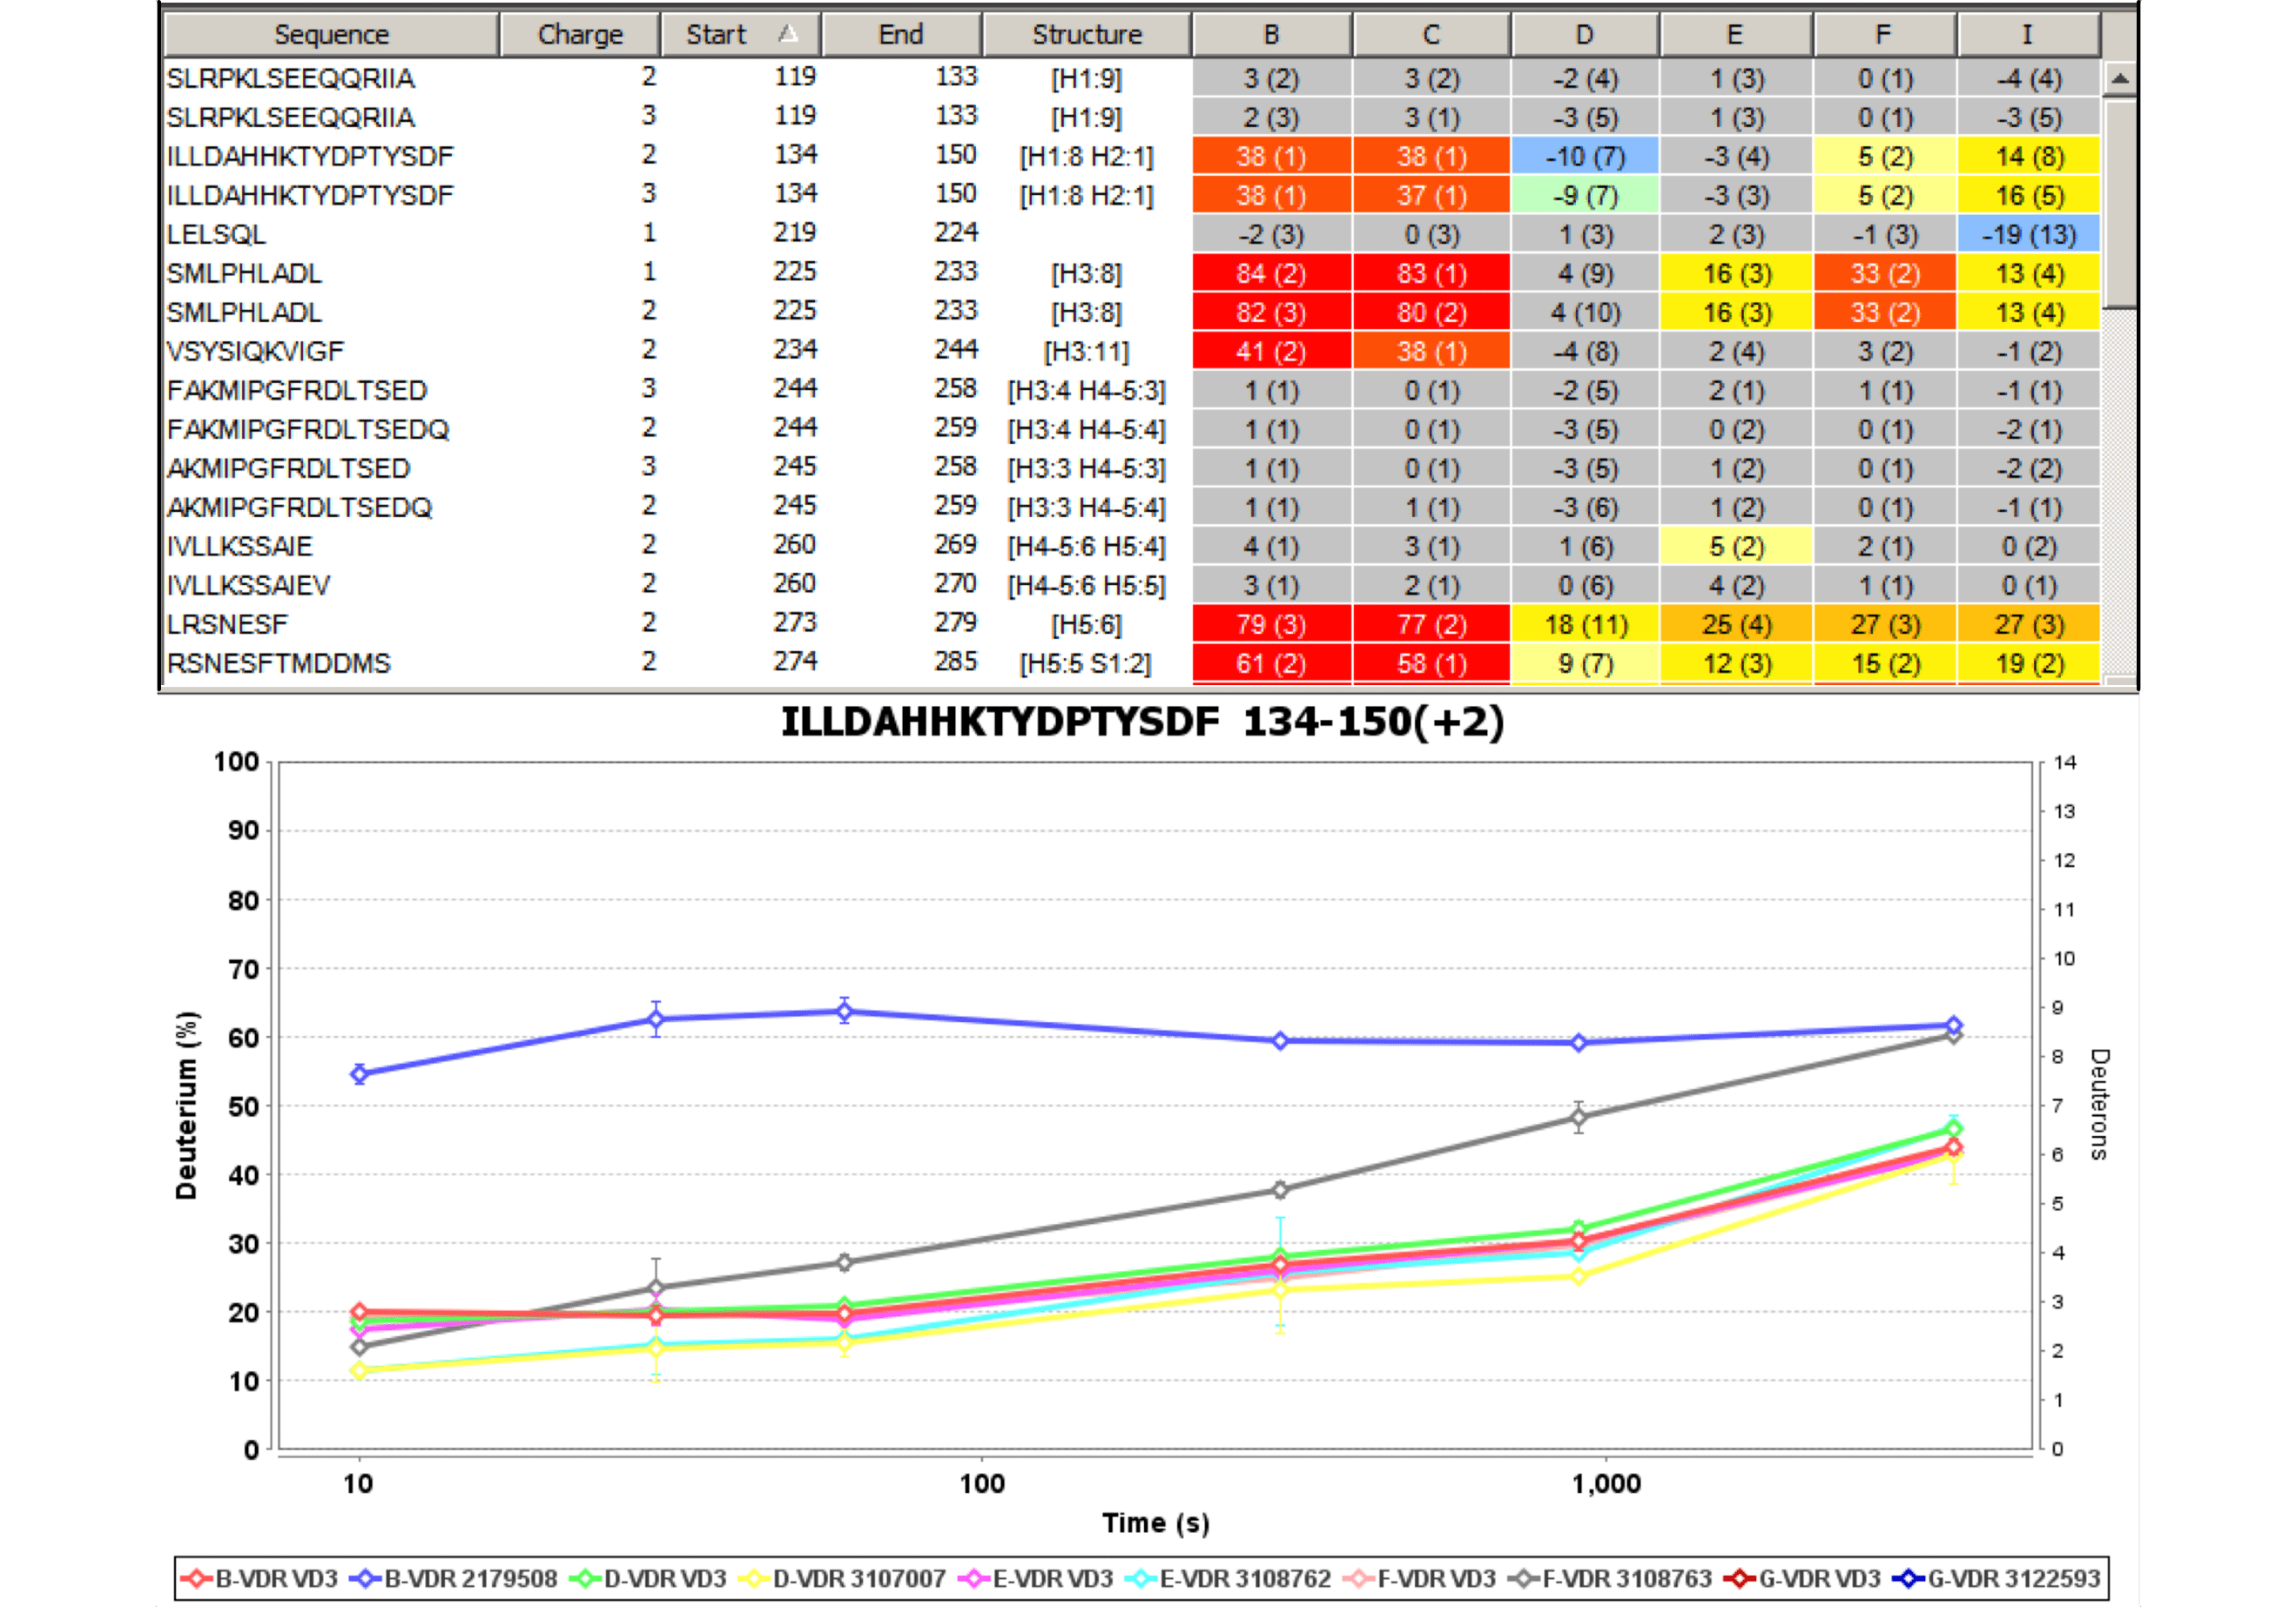This screenshot has width=2296, height=1607.
Task: Click the B-VDR VD3 legend marker
Action: 197,1579
